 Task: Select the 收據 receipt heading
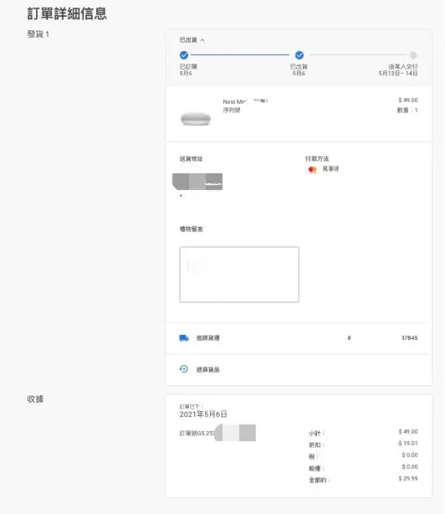point(35,399)
